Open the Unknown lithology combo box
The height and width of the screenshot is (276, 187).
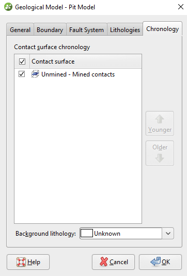pos(127,234)
